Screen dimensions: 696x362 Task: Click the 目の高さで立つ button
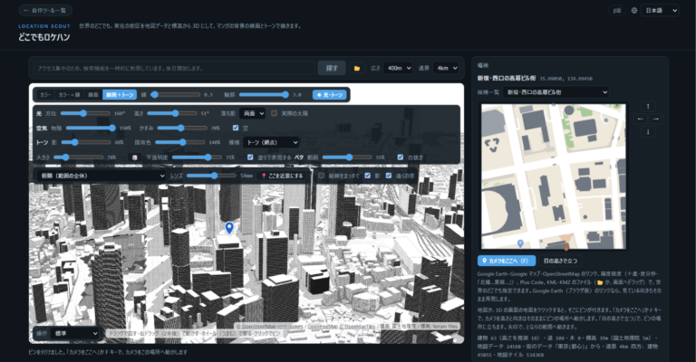[x=560, y=261]
